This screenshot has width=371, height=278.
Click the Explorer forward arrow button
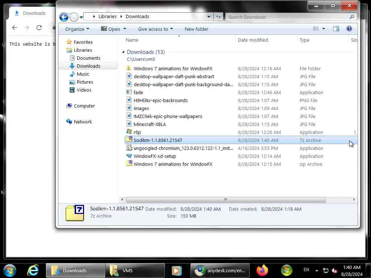coord(74,17)
